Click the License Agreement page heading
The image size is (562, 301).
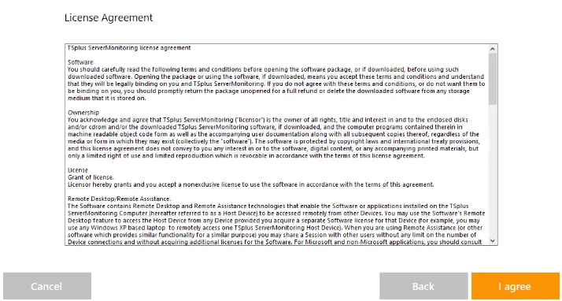coord(109,17)
